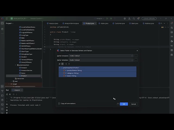Open Structure tool window icon
Viewport: 174px width, 130px height.
(2, 29)
